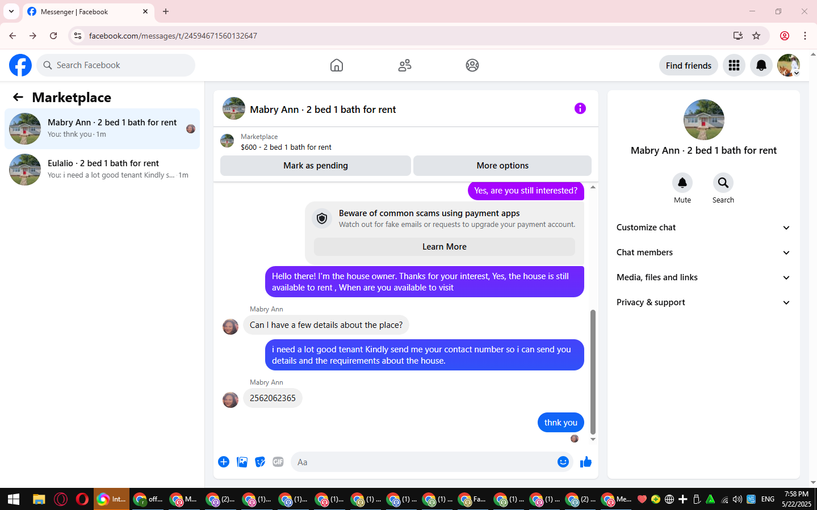Click Mabry Ann's avatar beside the phone number

[x=231, y=400]
